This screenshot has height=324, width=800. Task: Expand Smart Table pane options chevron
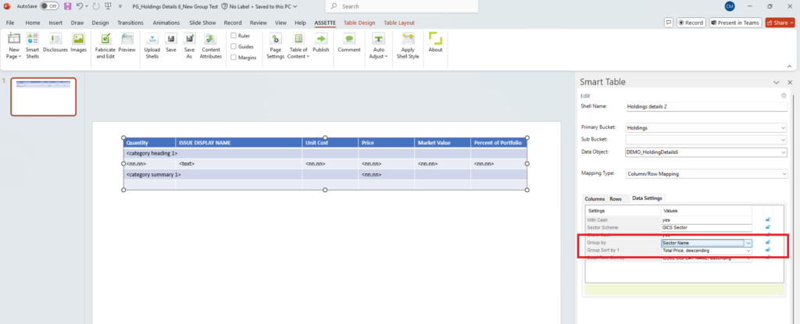pyautogui.click(x=776, y=82)
